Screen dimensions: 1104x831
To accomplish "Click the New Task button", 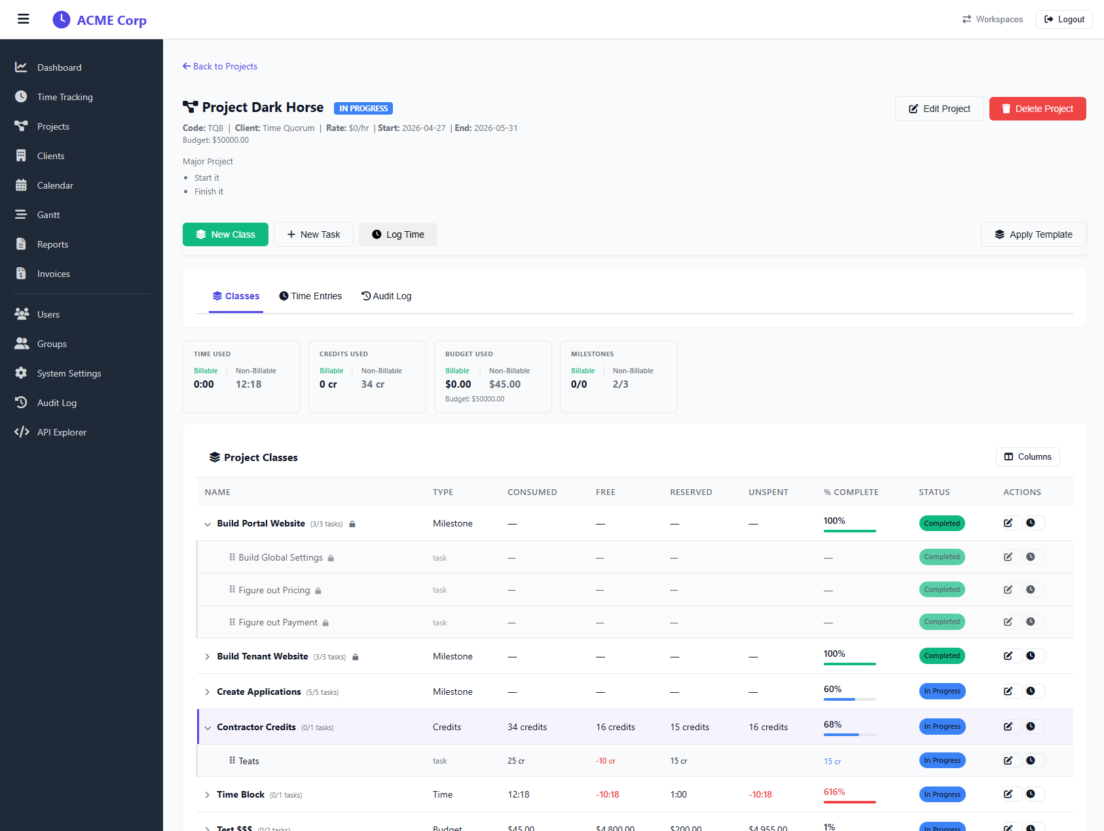I will (314, 234).
